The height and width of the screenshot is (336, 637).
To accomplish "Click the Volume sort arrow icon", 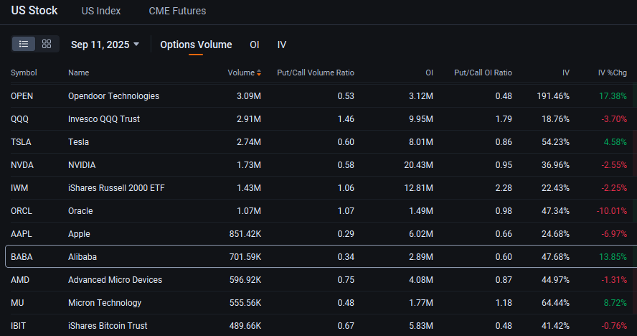I will click(259, 73).
